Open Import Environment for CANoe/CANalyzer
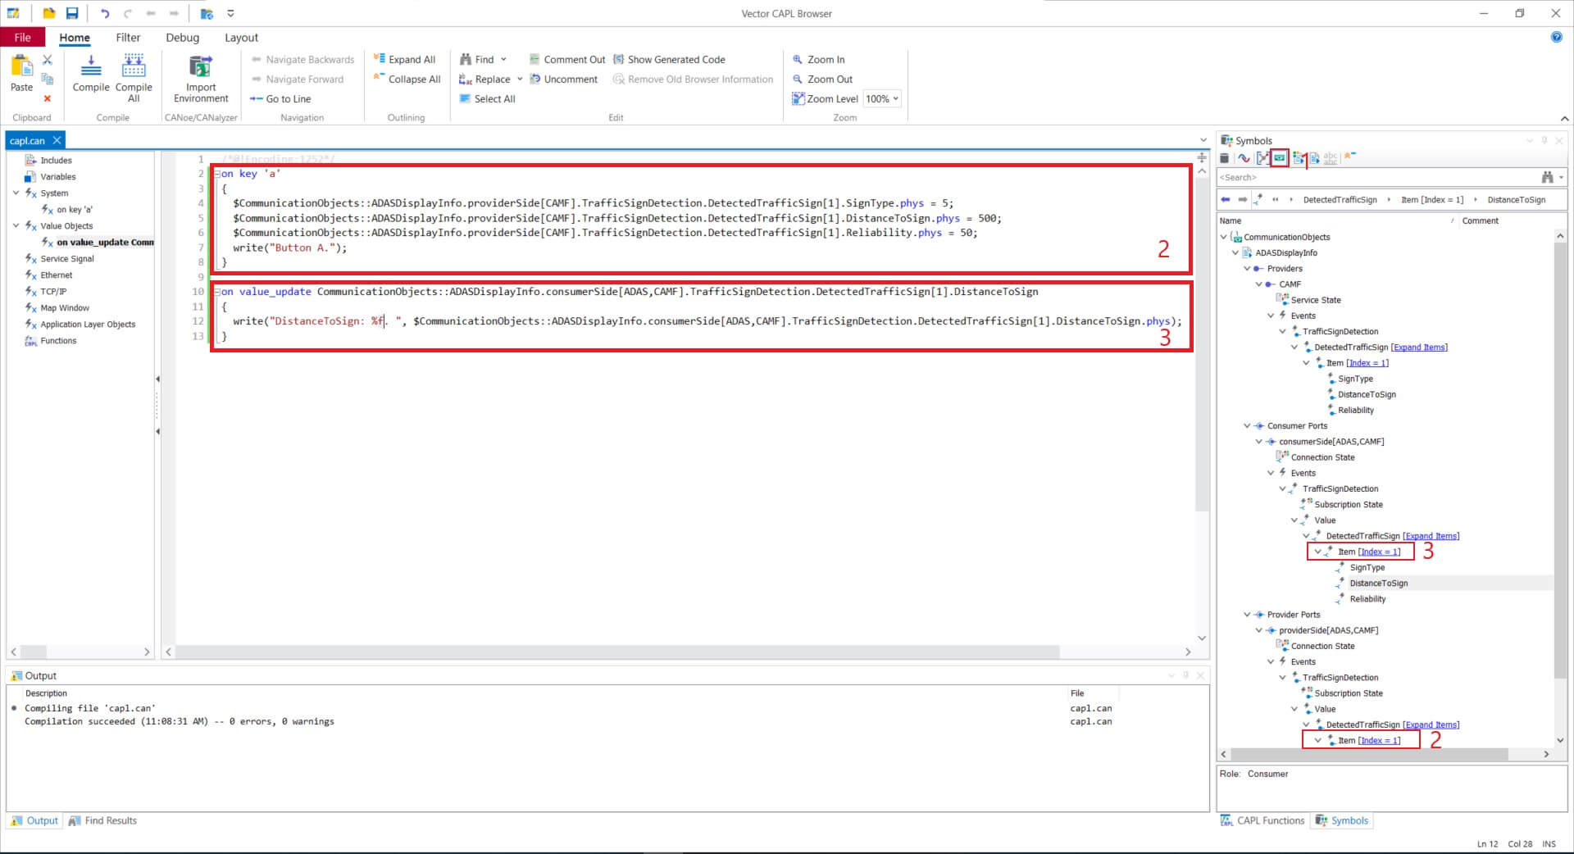Screen dimensions: 1574x854 click(x=201, y=78)
